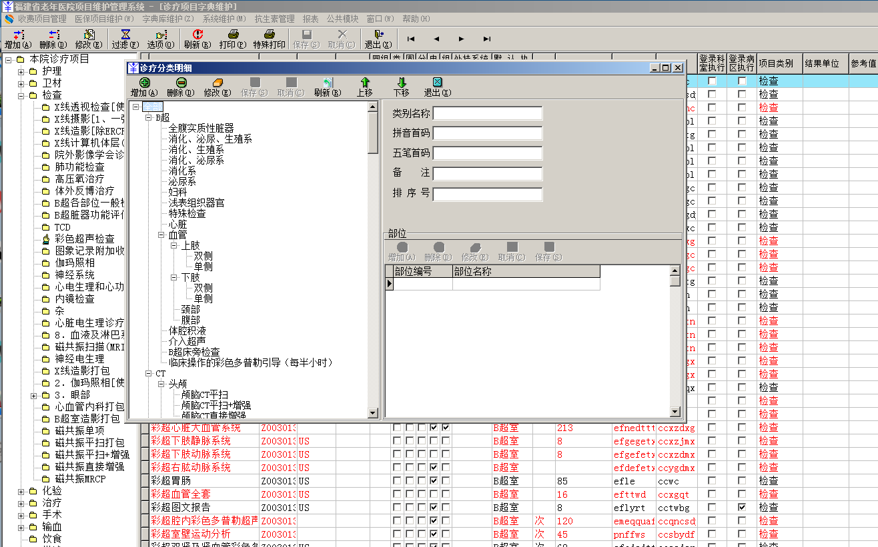Click up arrow of dialog tree scrollbar
The image size is (878, 547).
[x=373, y=105]
